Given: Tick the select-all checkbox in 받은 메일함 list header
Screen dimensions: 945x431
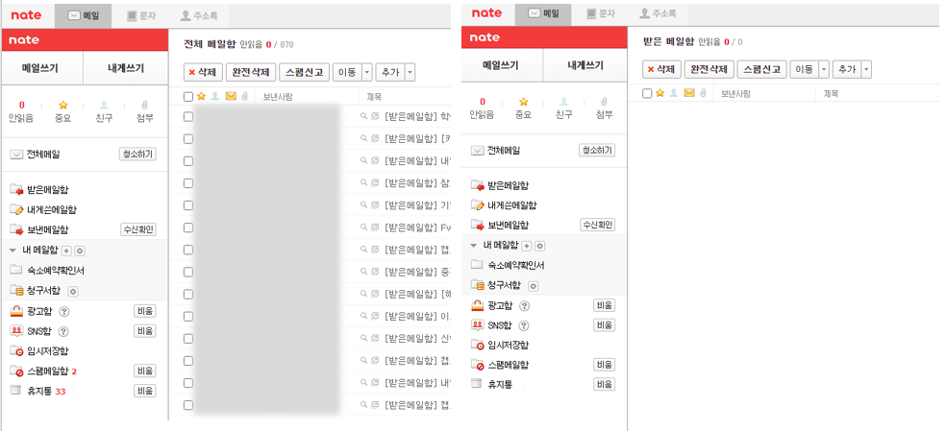Looking at the screenshot, I should (647, 93).
